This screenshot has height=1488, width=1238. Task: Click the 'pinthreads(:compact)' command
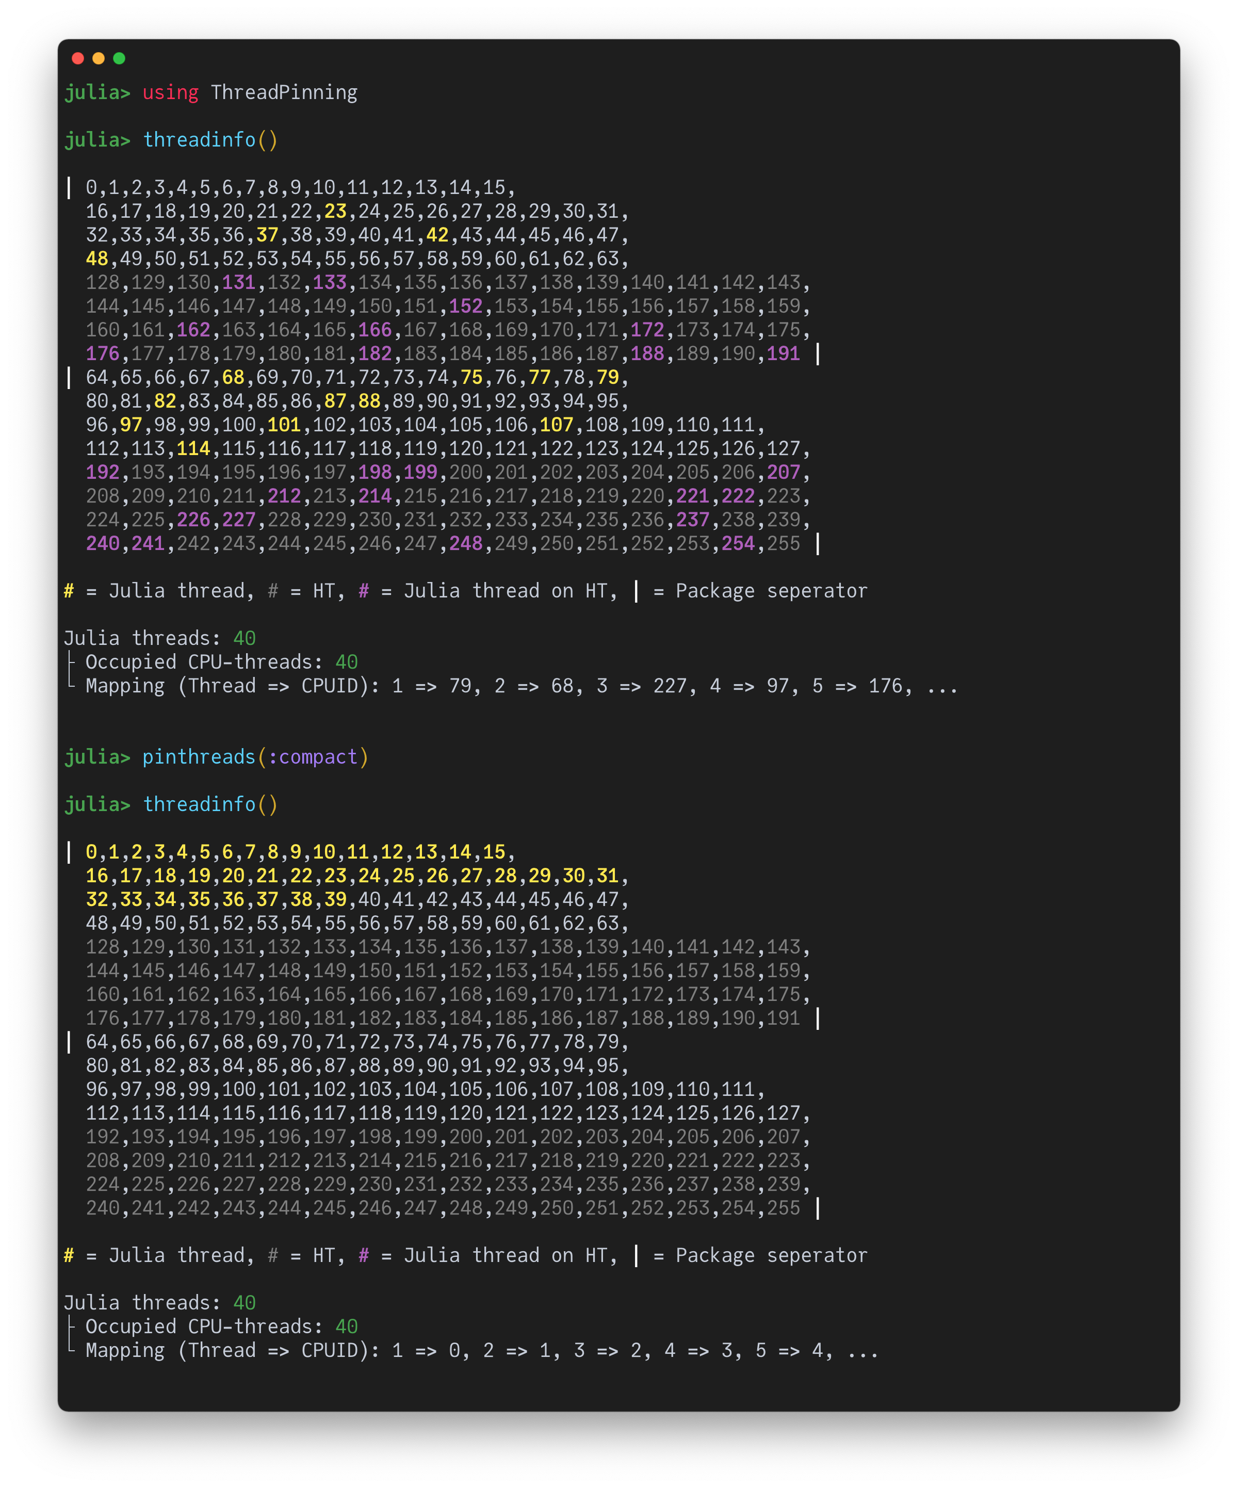256,757
